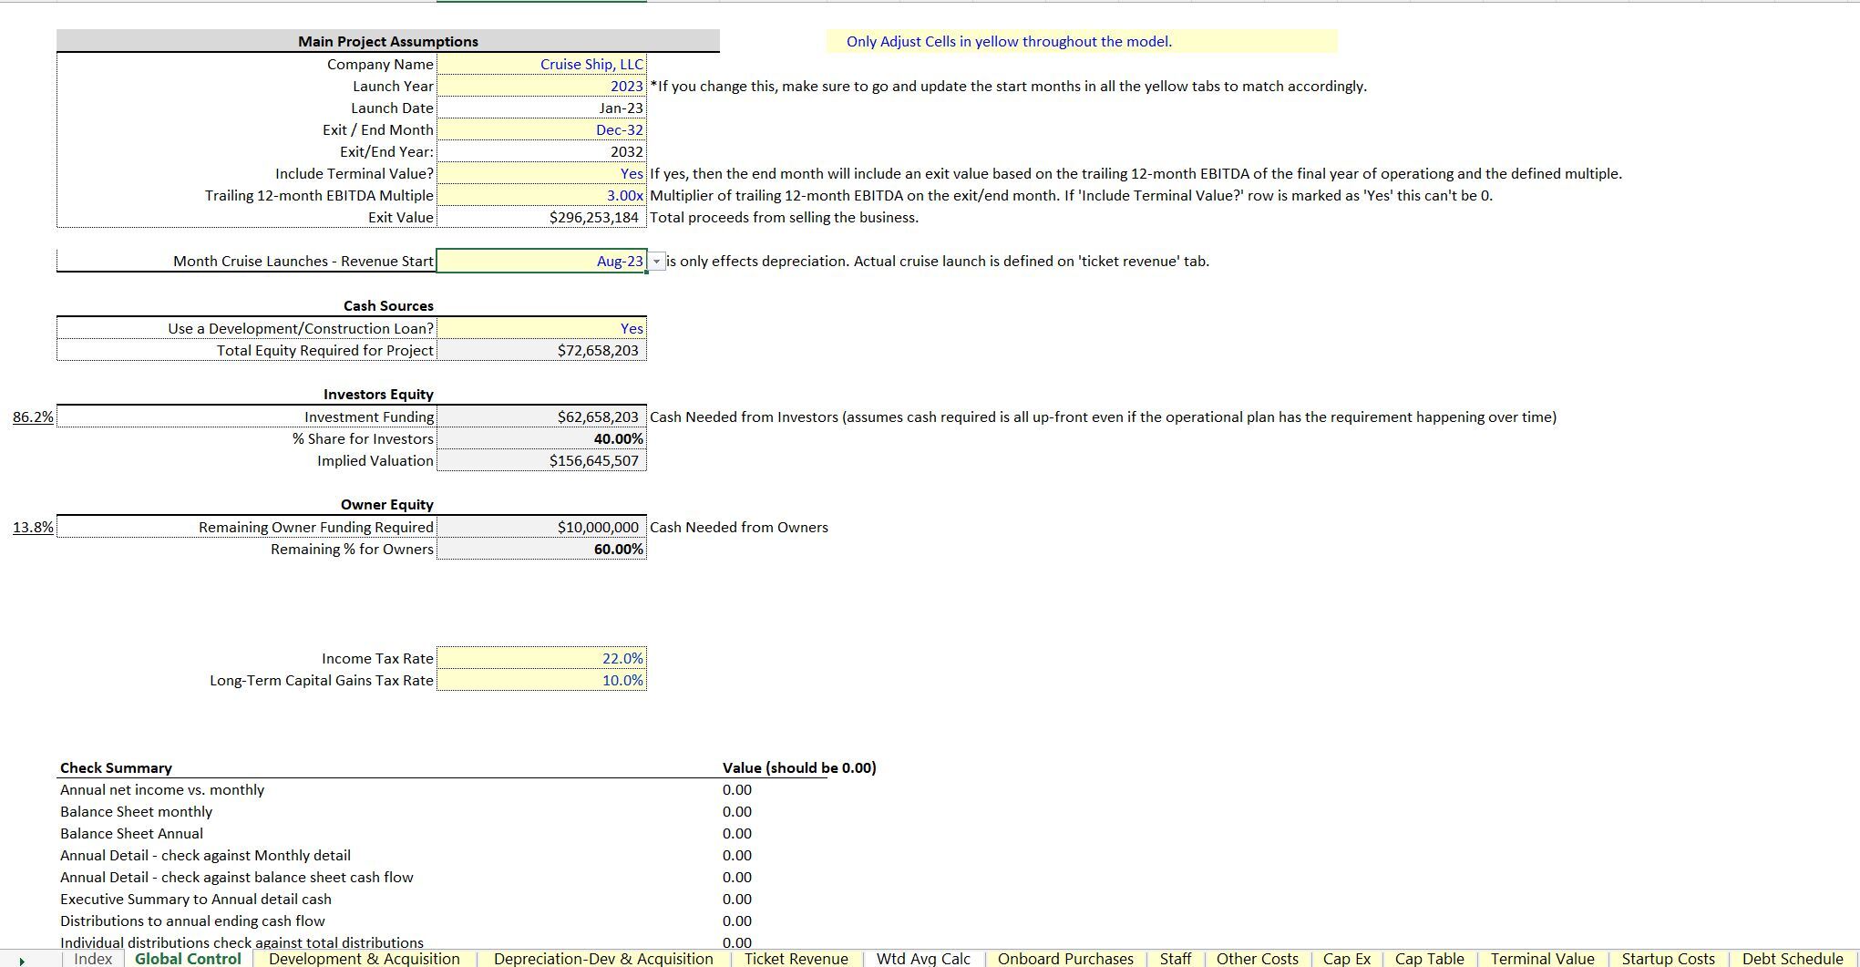The image size is (1860, 967).
Task: Click Implied Valuation value $156,645,507
Action: point(541,460)
